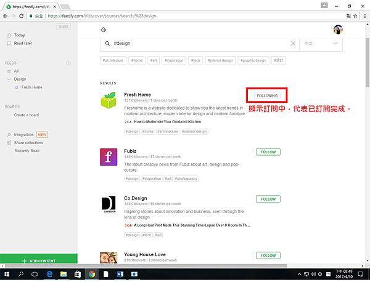Open Today in the sidebar
This screenshot has height=282, width=370.
click(19, 35)
